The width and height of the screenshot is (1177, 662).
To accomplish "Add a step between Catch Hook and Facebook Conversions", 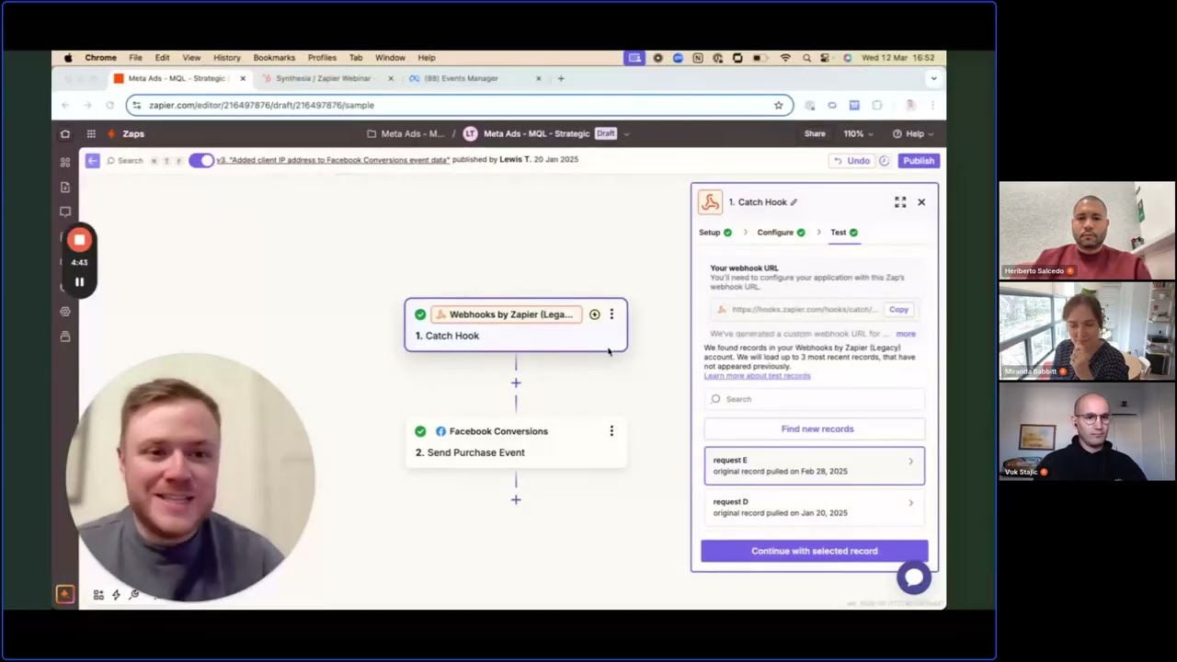I will (x=516, y=383).
